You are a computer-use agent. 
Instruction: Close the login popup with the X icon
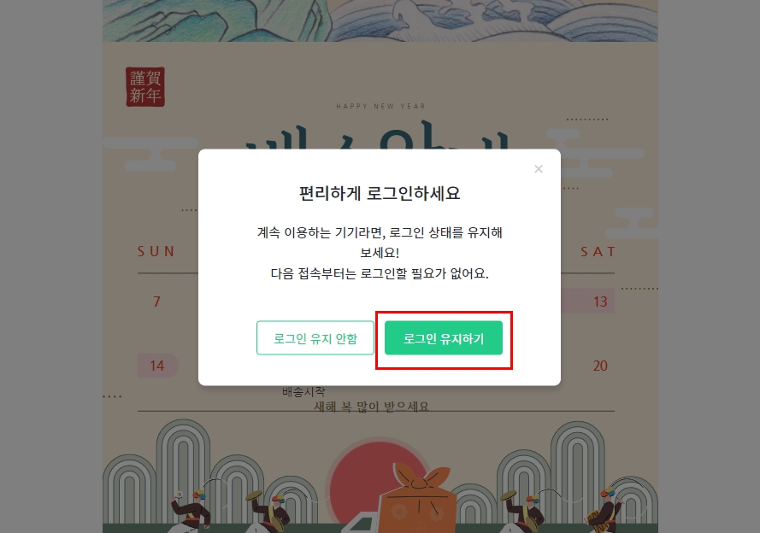pyautogui.click(x=538, y=169)
